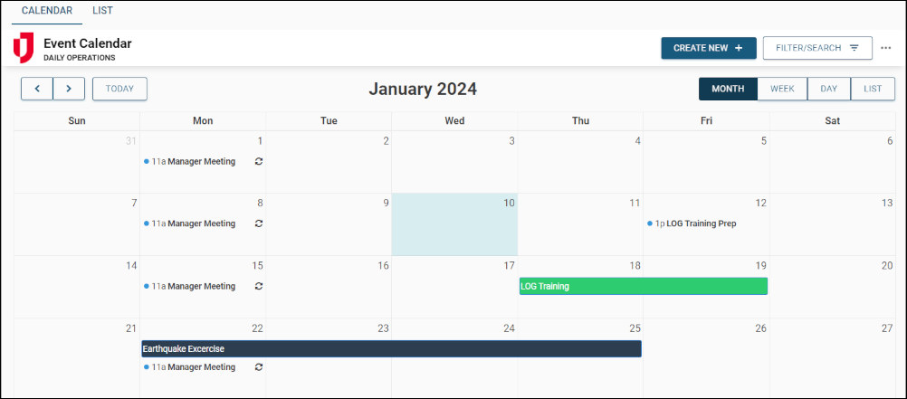This screenshot has height=399, width=907.
Task: Switch to List view toggle button
Action: coord(873,89)
